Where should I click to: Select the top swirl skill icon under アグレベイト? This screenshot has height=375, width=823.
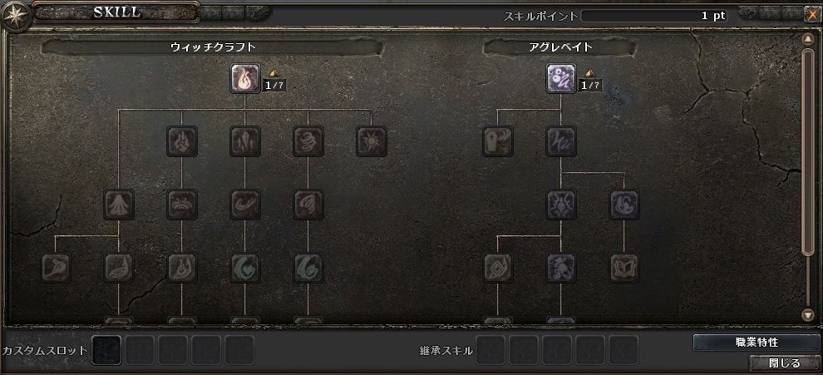[561, 78]
